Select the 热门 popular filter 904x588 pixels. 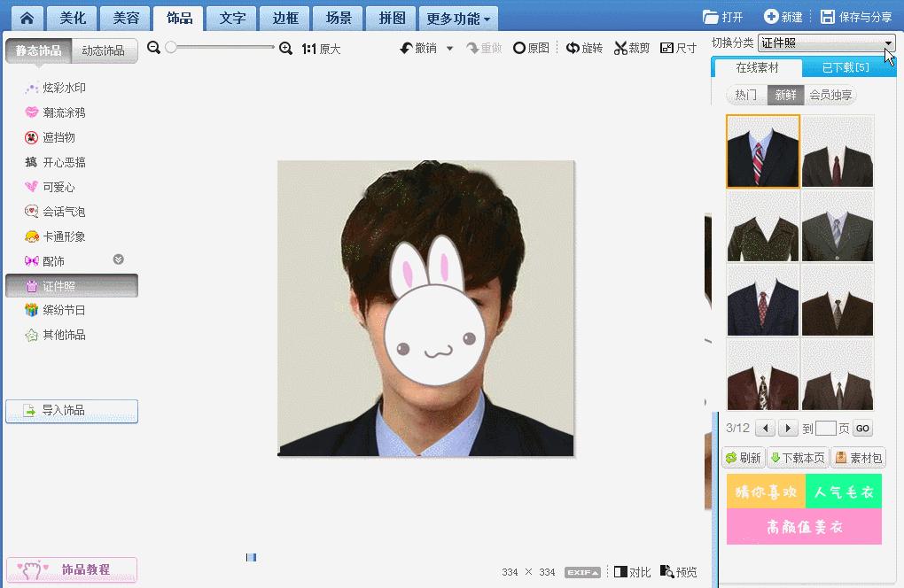746,96
